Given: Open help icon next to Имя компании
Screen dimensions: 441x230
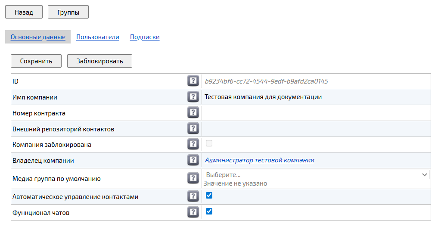Looking at the screenshot, I should (x=193, y=97).
